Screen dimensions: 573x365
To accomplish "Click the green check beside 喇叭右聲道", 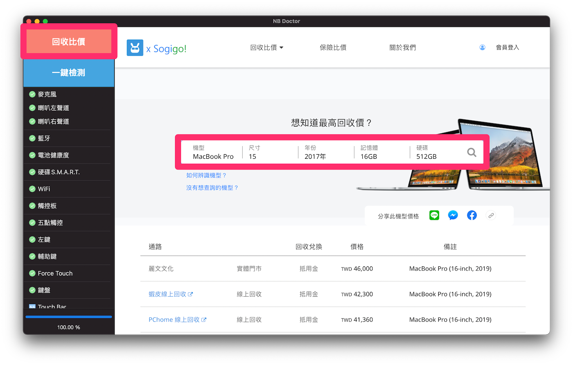I will 32,122.
